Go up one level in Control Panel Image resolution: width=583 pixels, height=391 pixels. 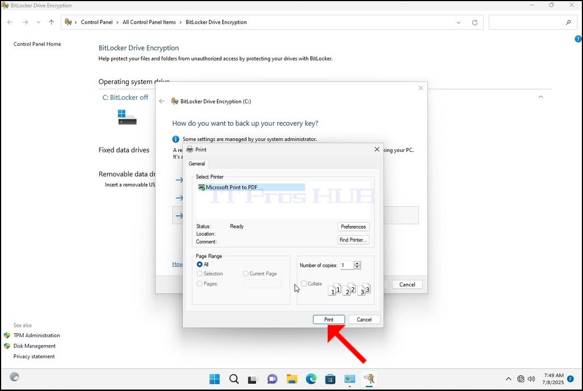(x=51, y=22)
